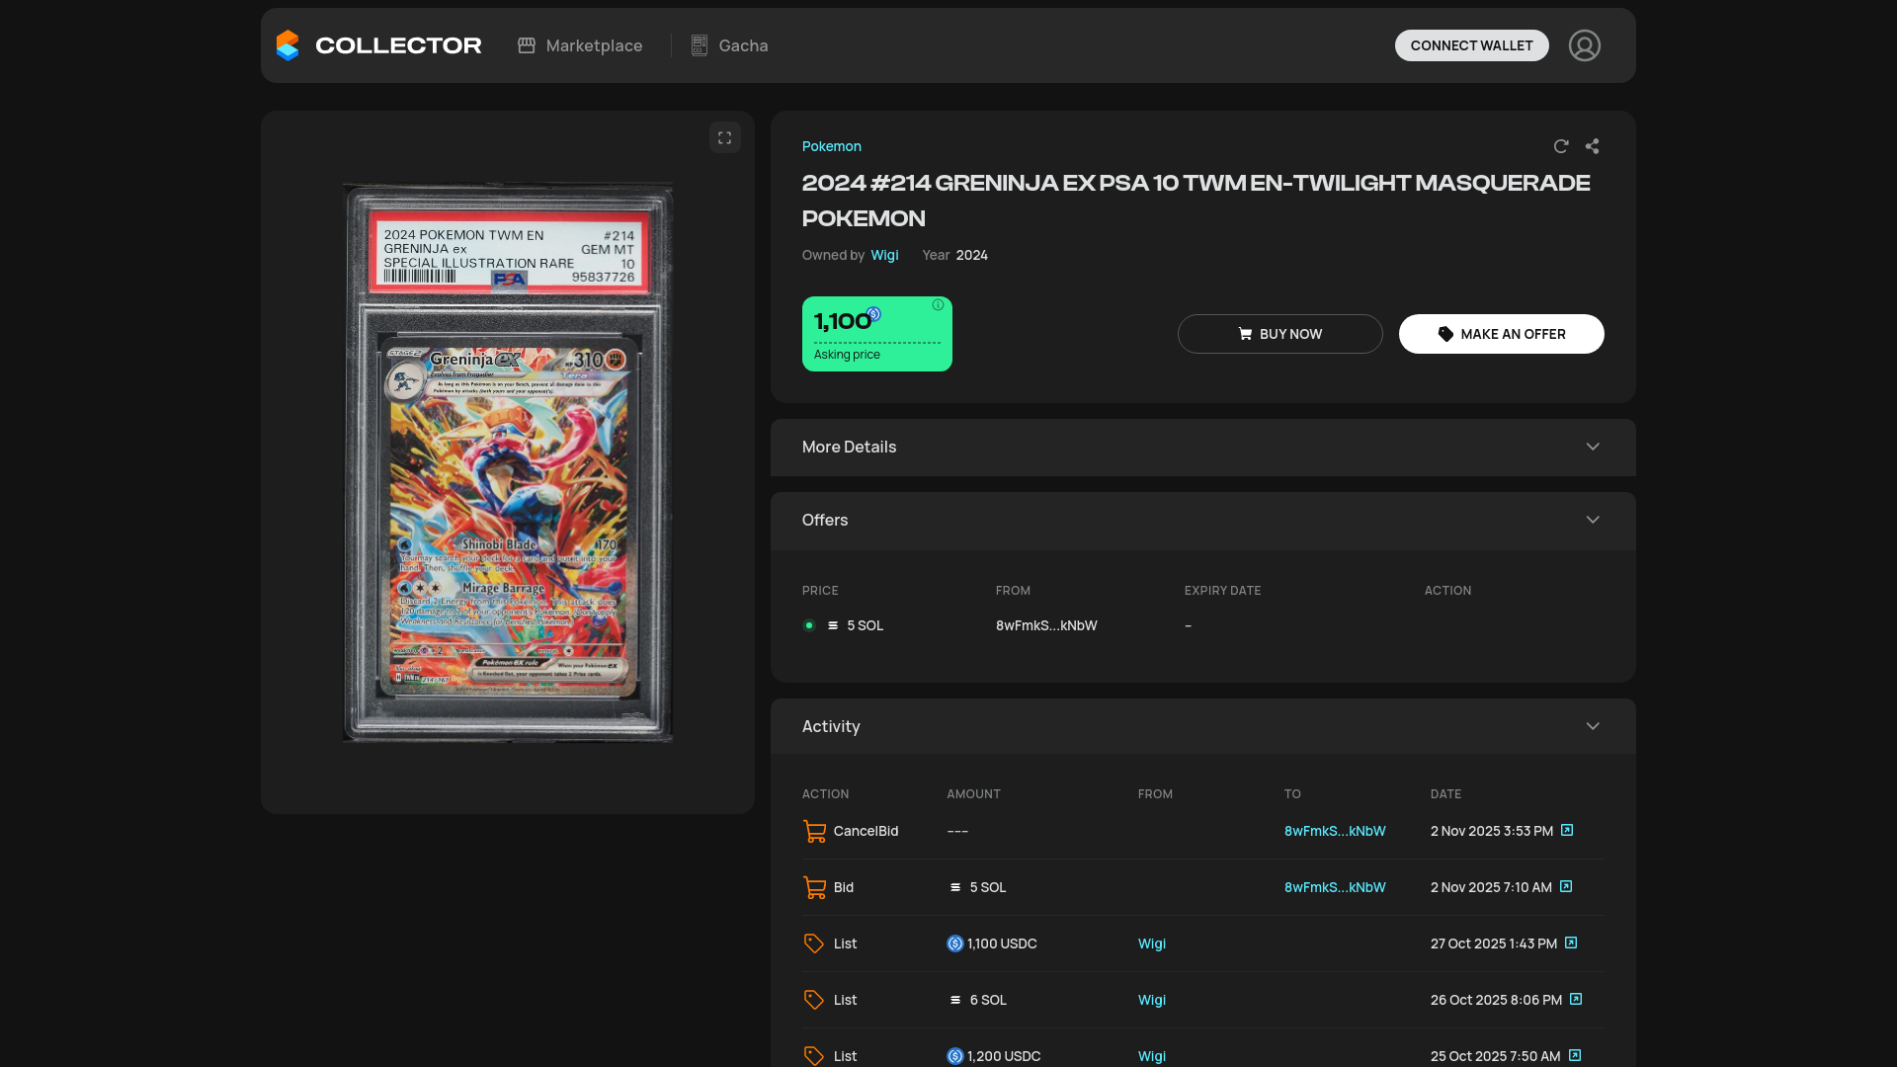Viewport: 1897px width, 1067px height.
Task: Open owner Wigi profile link
Action: (x=884, y=255)
